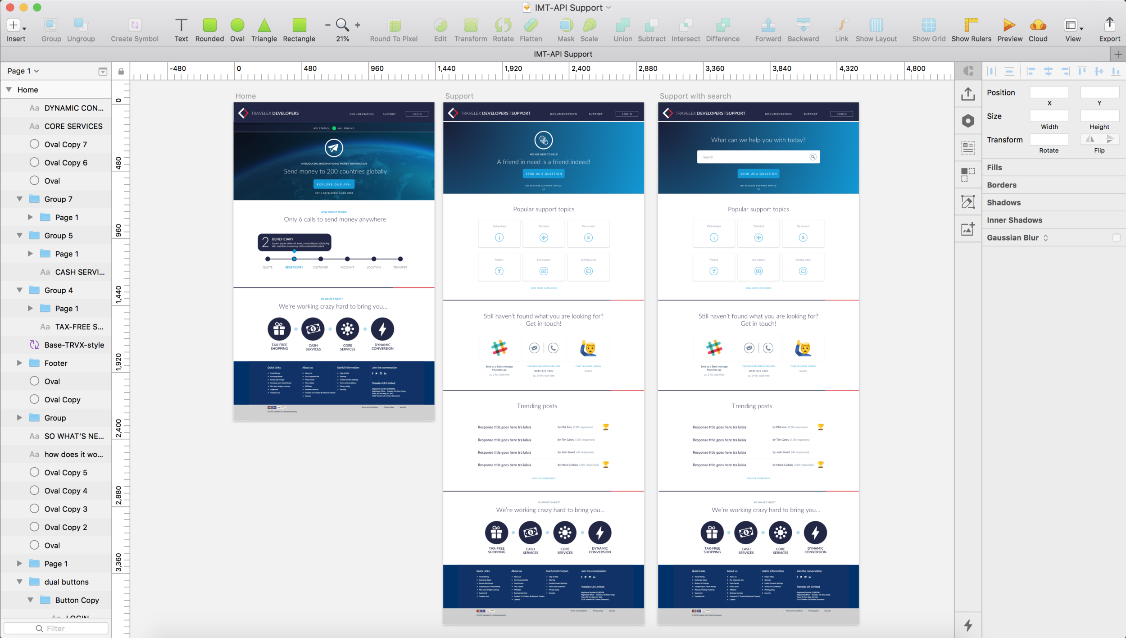Select the Support artboard title
The image size is (1126, 638).
[x=459, y=96]
